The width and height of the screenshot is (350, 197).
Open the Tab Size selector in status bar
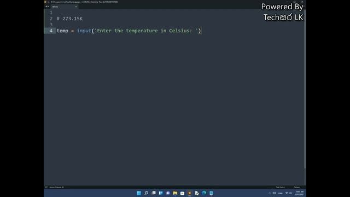click(280, 187)
